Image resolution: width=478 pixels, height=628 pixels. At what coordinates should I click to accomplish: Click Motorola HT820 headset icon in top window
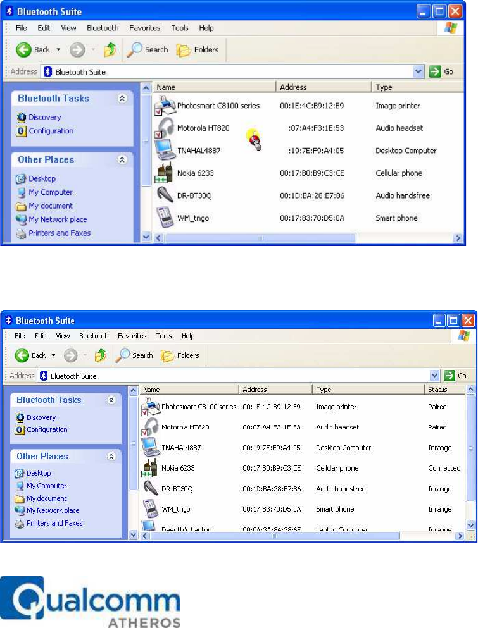(x=165, y=128)
